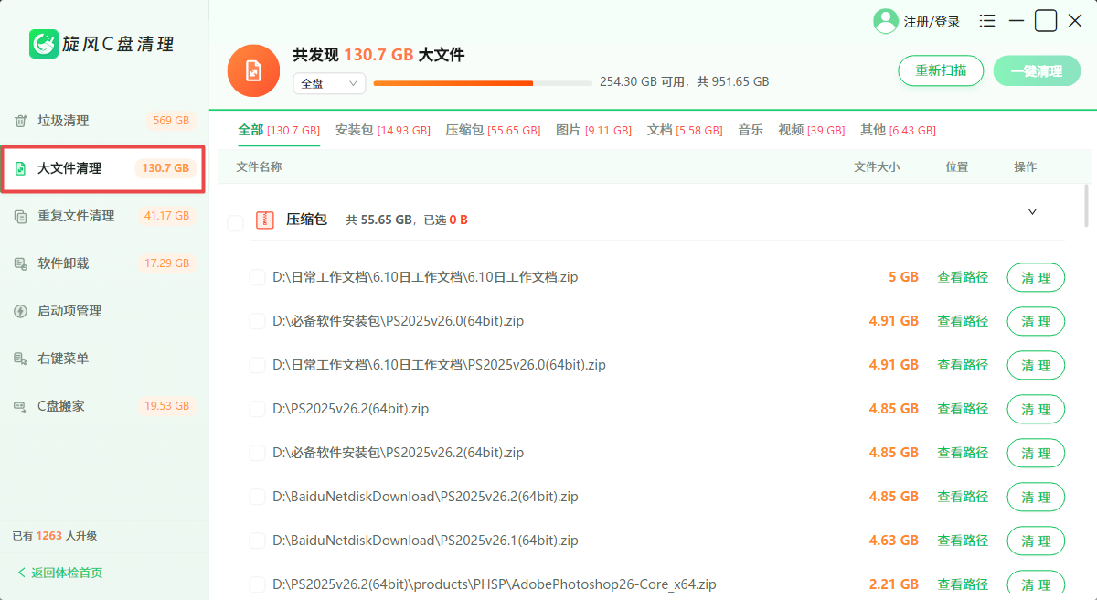Check BaiduNetdiskDownload PS2025v26.1(64bit).zip checkbox
Viewport: 1097px width, 600px height.
tap(257, 541)
